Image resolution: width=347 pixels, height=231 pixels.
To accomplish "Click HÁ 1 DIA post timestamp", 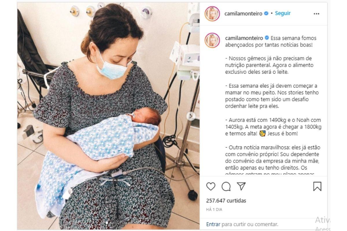I will (x=214, y=210).
